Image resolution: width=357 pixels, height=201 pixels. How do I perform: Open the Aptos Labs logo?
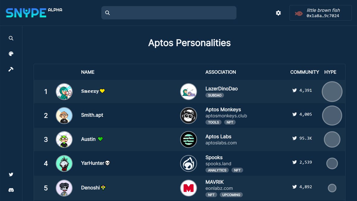tap(189, 139)
